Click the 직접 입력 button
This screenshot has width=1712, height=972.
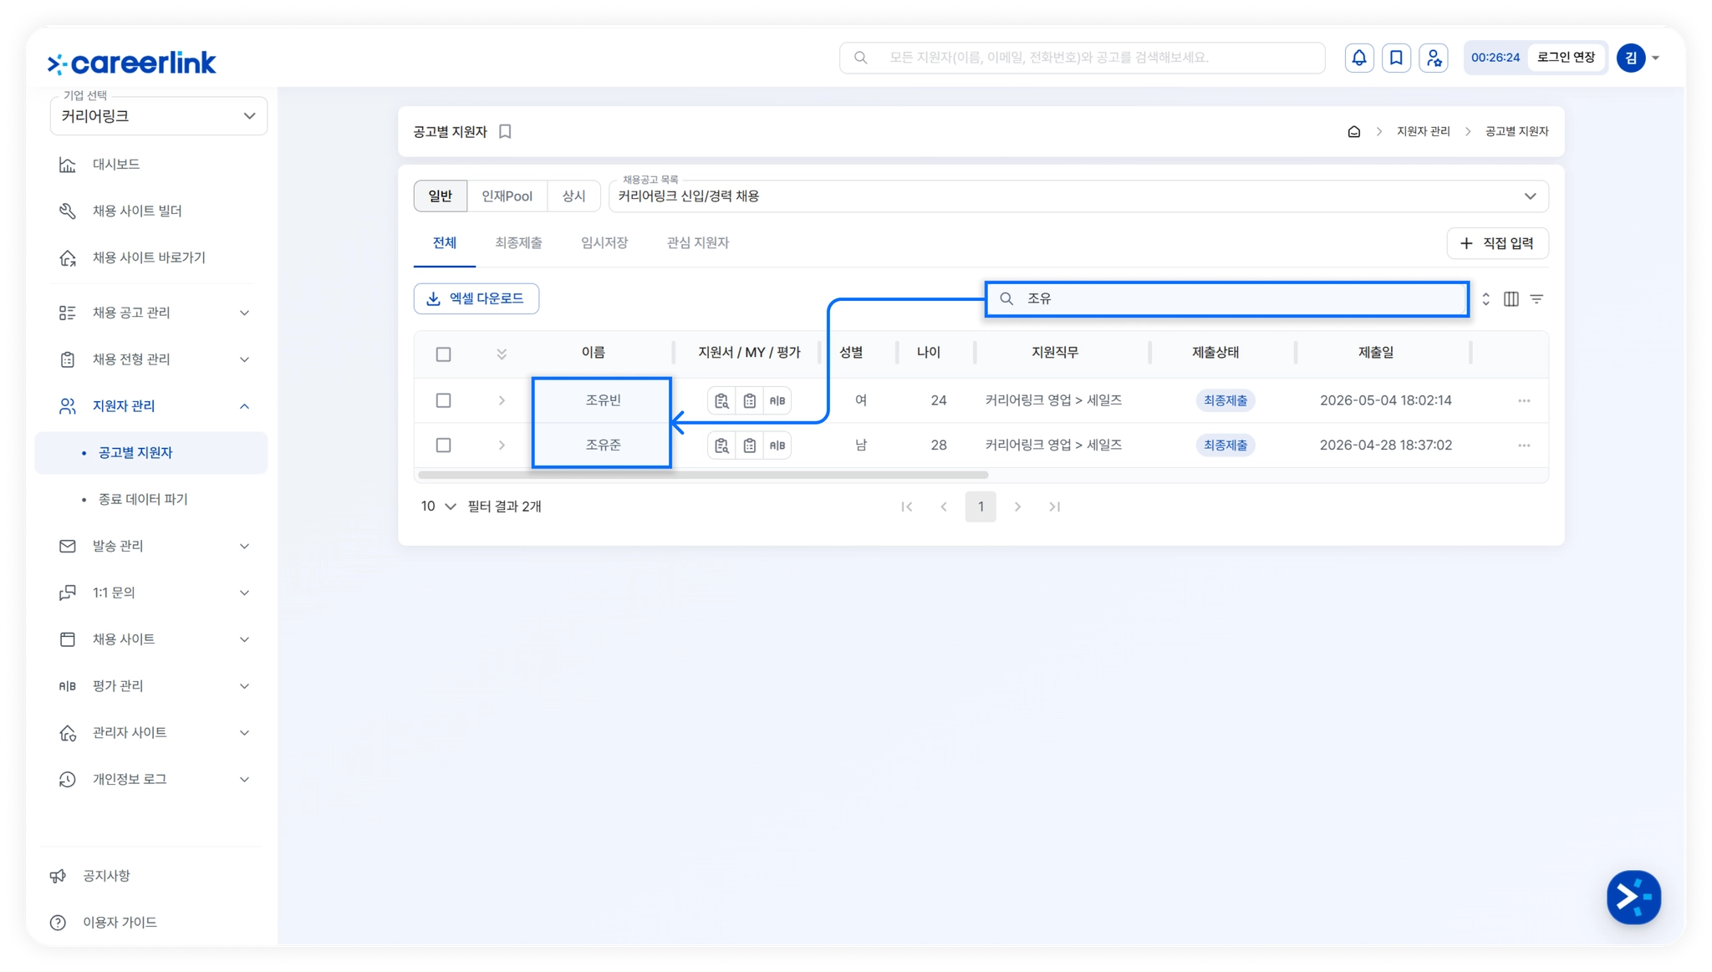pos(1497,243)
